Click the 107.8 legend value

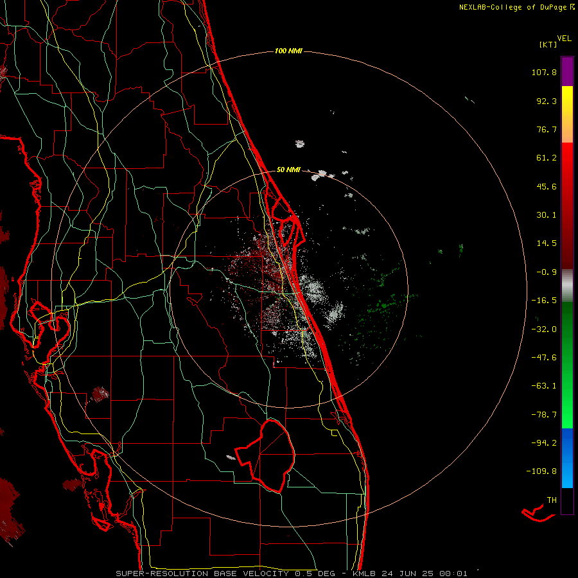tap(544, 72)
